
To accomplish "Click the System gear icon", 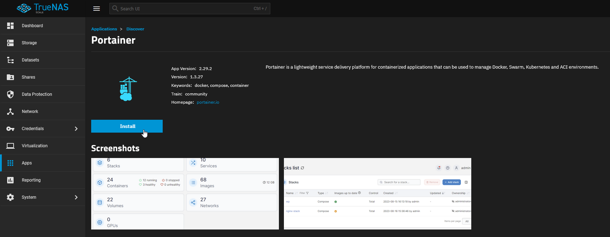I will (x=10, y=197).
